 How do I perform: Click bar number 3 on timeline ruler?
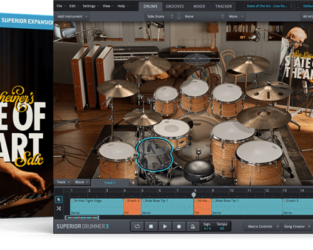coord(107,191)
